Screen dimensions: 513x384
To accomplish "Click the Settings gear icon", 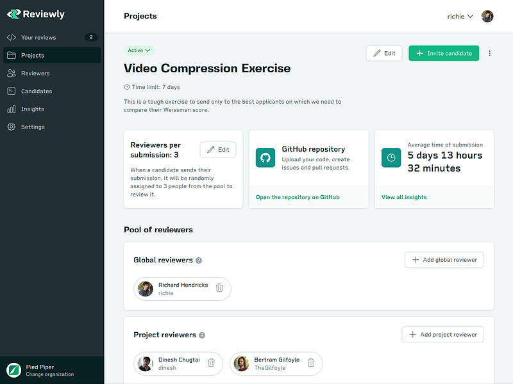I will coord(12,127).
